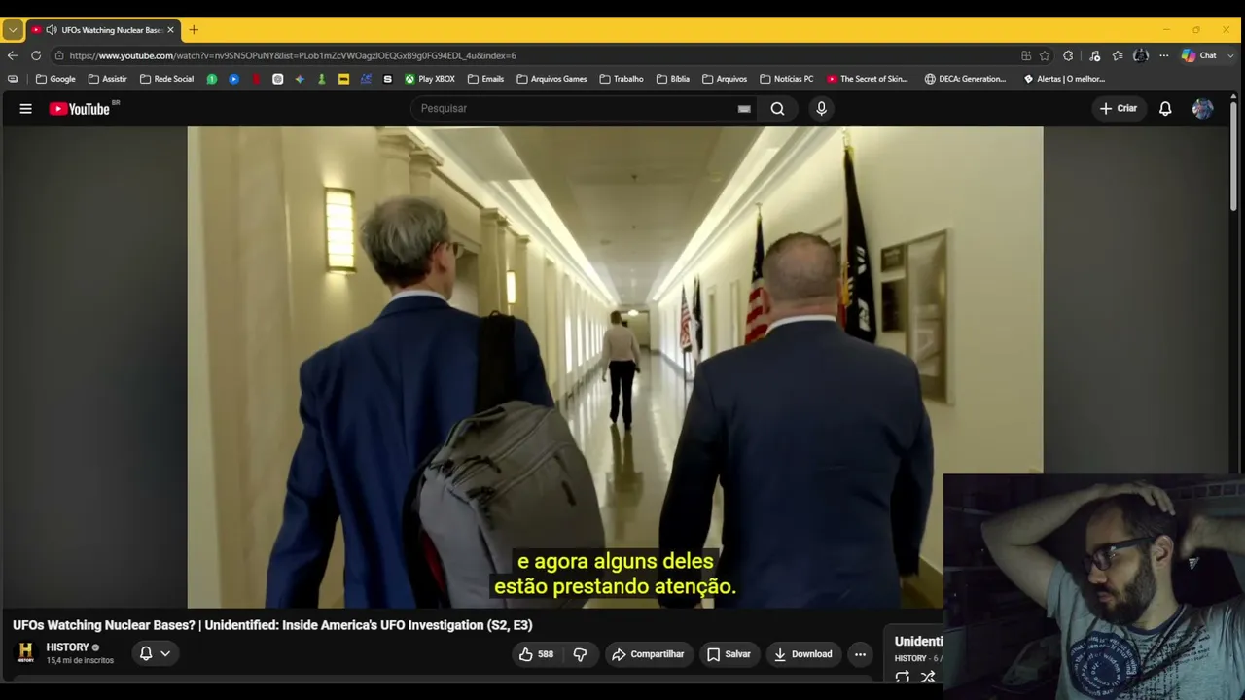Click the video title text
This screenshot has height=700, width=1245.
272,625
